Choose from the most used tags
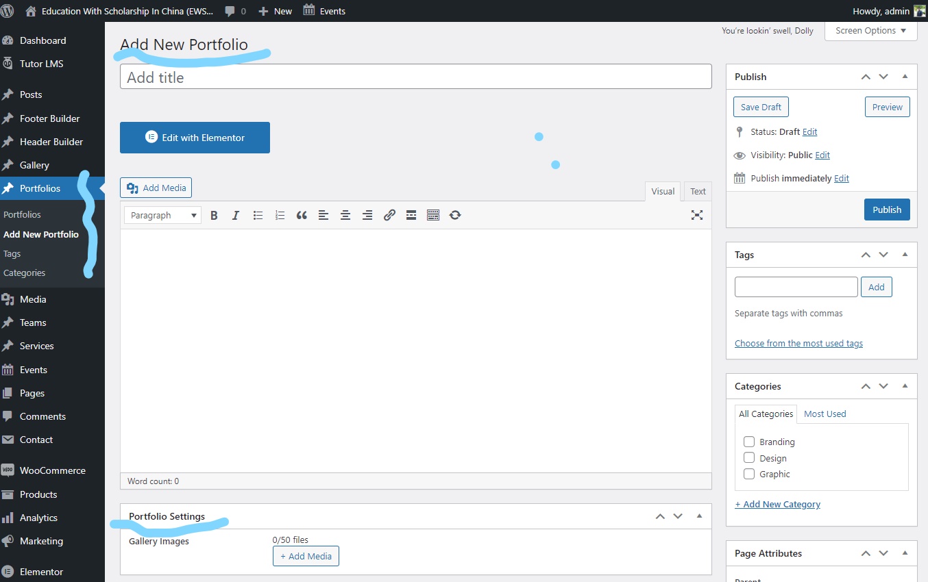This screenshot has width=928, height=582. (798, 344)
